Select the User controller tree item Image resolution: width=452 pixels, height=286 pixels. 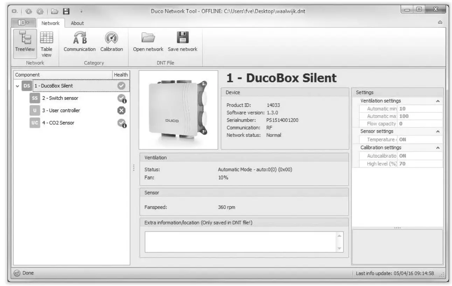[61, 110]
